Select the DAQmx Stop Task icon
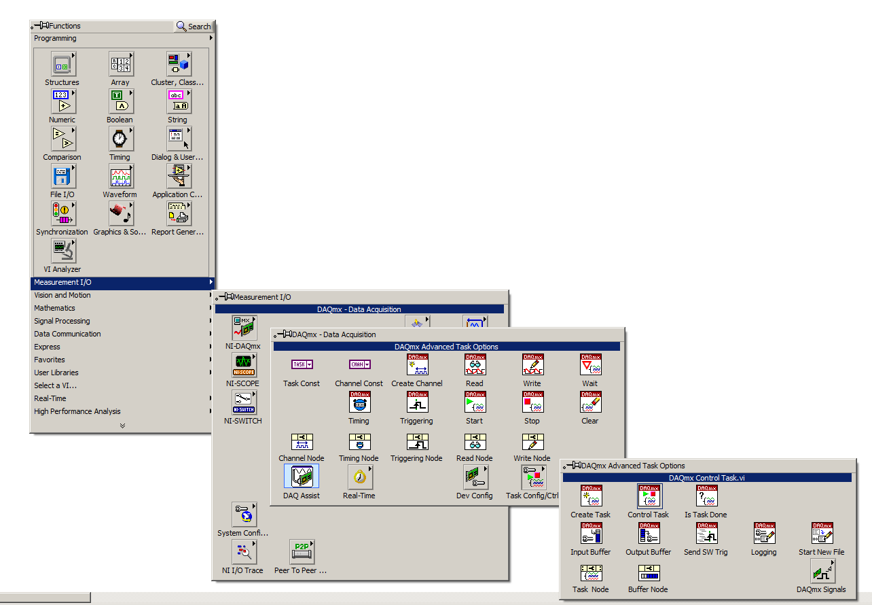This screenshot has width=872, height=605. coord(532,402)
